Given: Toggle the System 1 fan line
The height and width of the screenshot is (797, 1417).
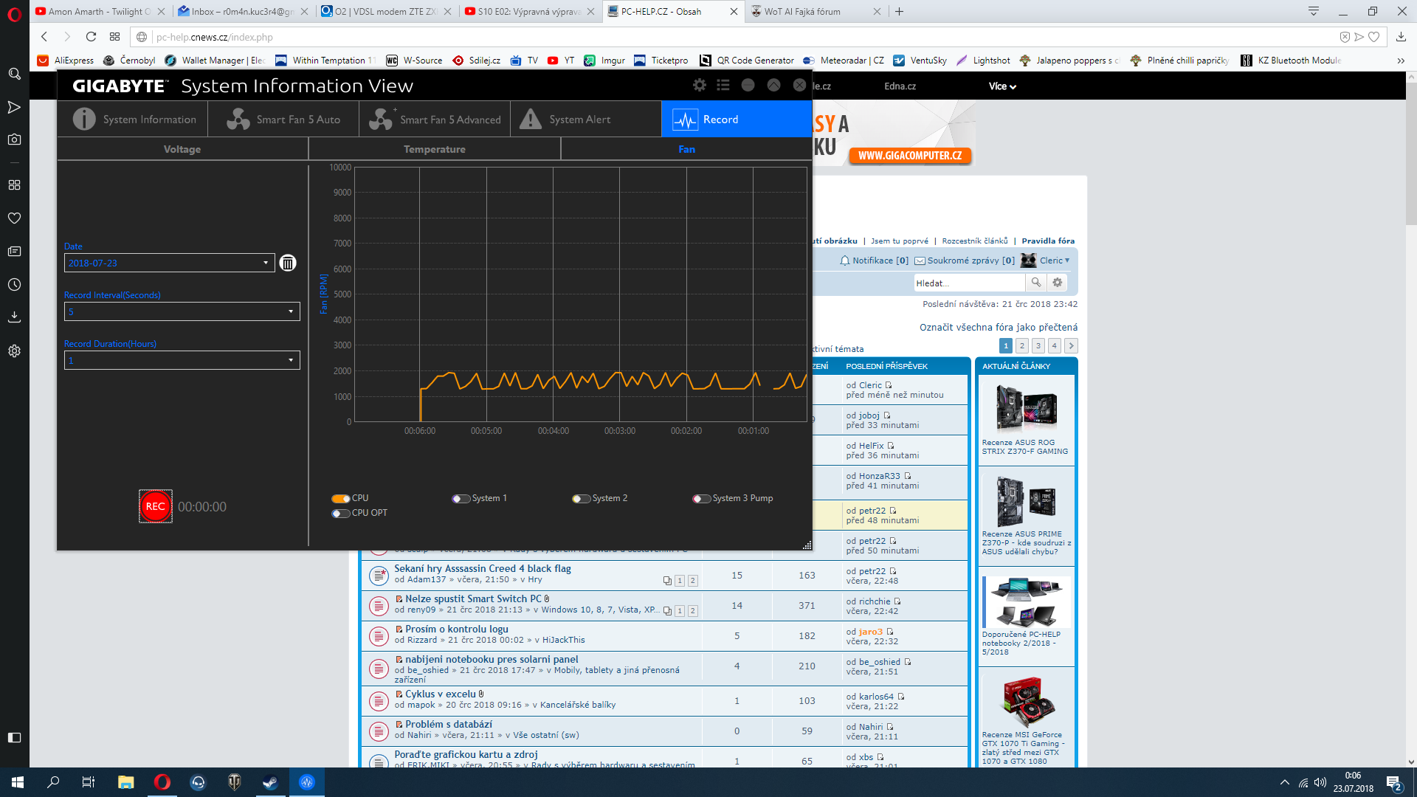Looking at the screenshot, I should 461,499.
